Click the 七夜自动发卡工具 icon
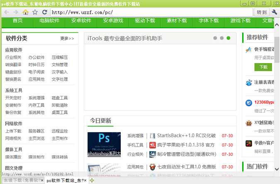 click(153, 167)
